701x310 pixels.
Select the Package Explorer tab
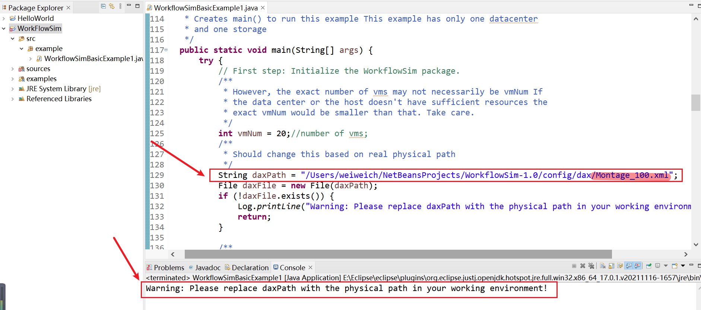click(36, 7)
